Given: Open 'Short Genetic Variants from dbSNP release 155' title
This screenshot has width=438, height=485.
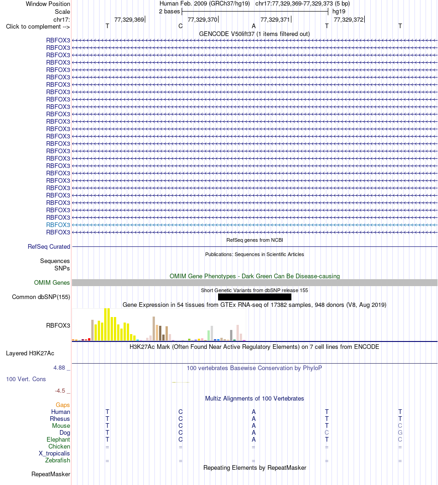Looking at the screenshot, I should [x=255, y=290].
